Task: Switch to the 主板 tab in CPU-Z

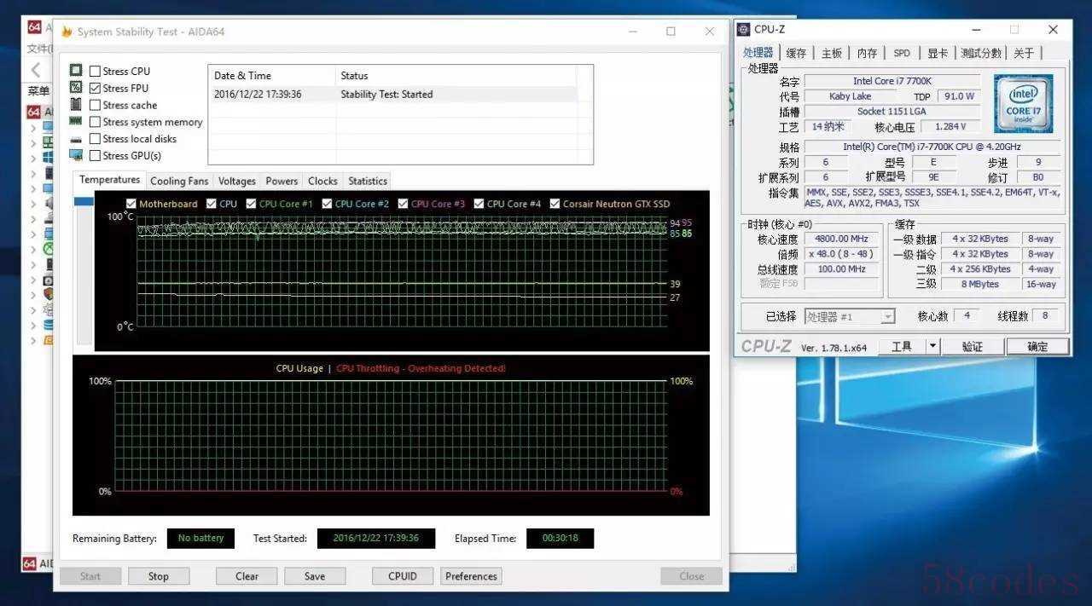Action: (x=832, y=53)
